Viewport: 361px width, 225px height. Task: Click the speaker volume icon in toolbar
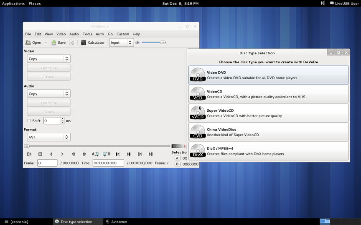click(137, 42)
